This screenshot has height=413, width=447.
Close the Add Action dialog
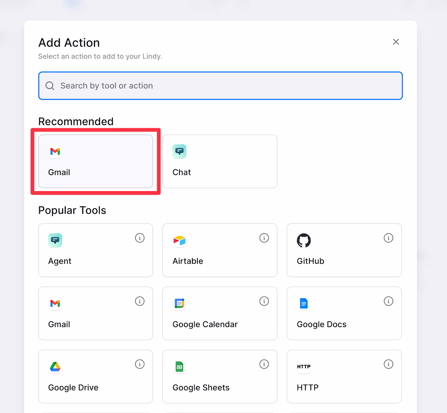click(396, 42)
